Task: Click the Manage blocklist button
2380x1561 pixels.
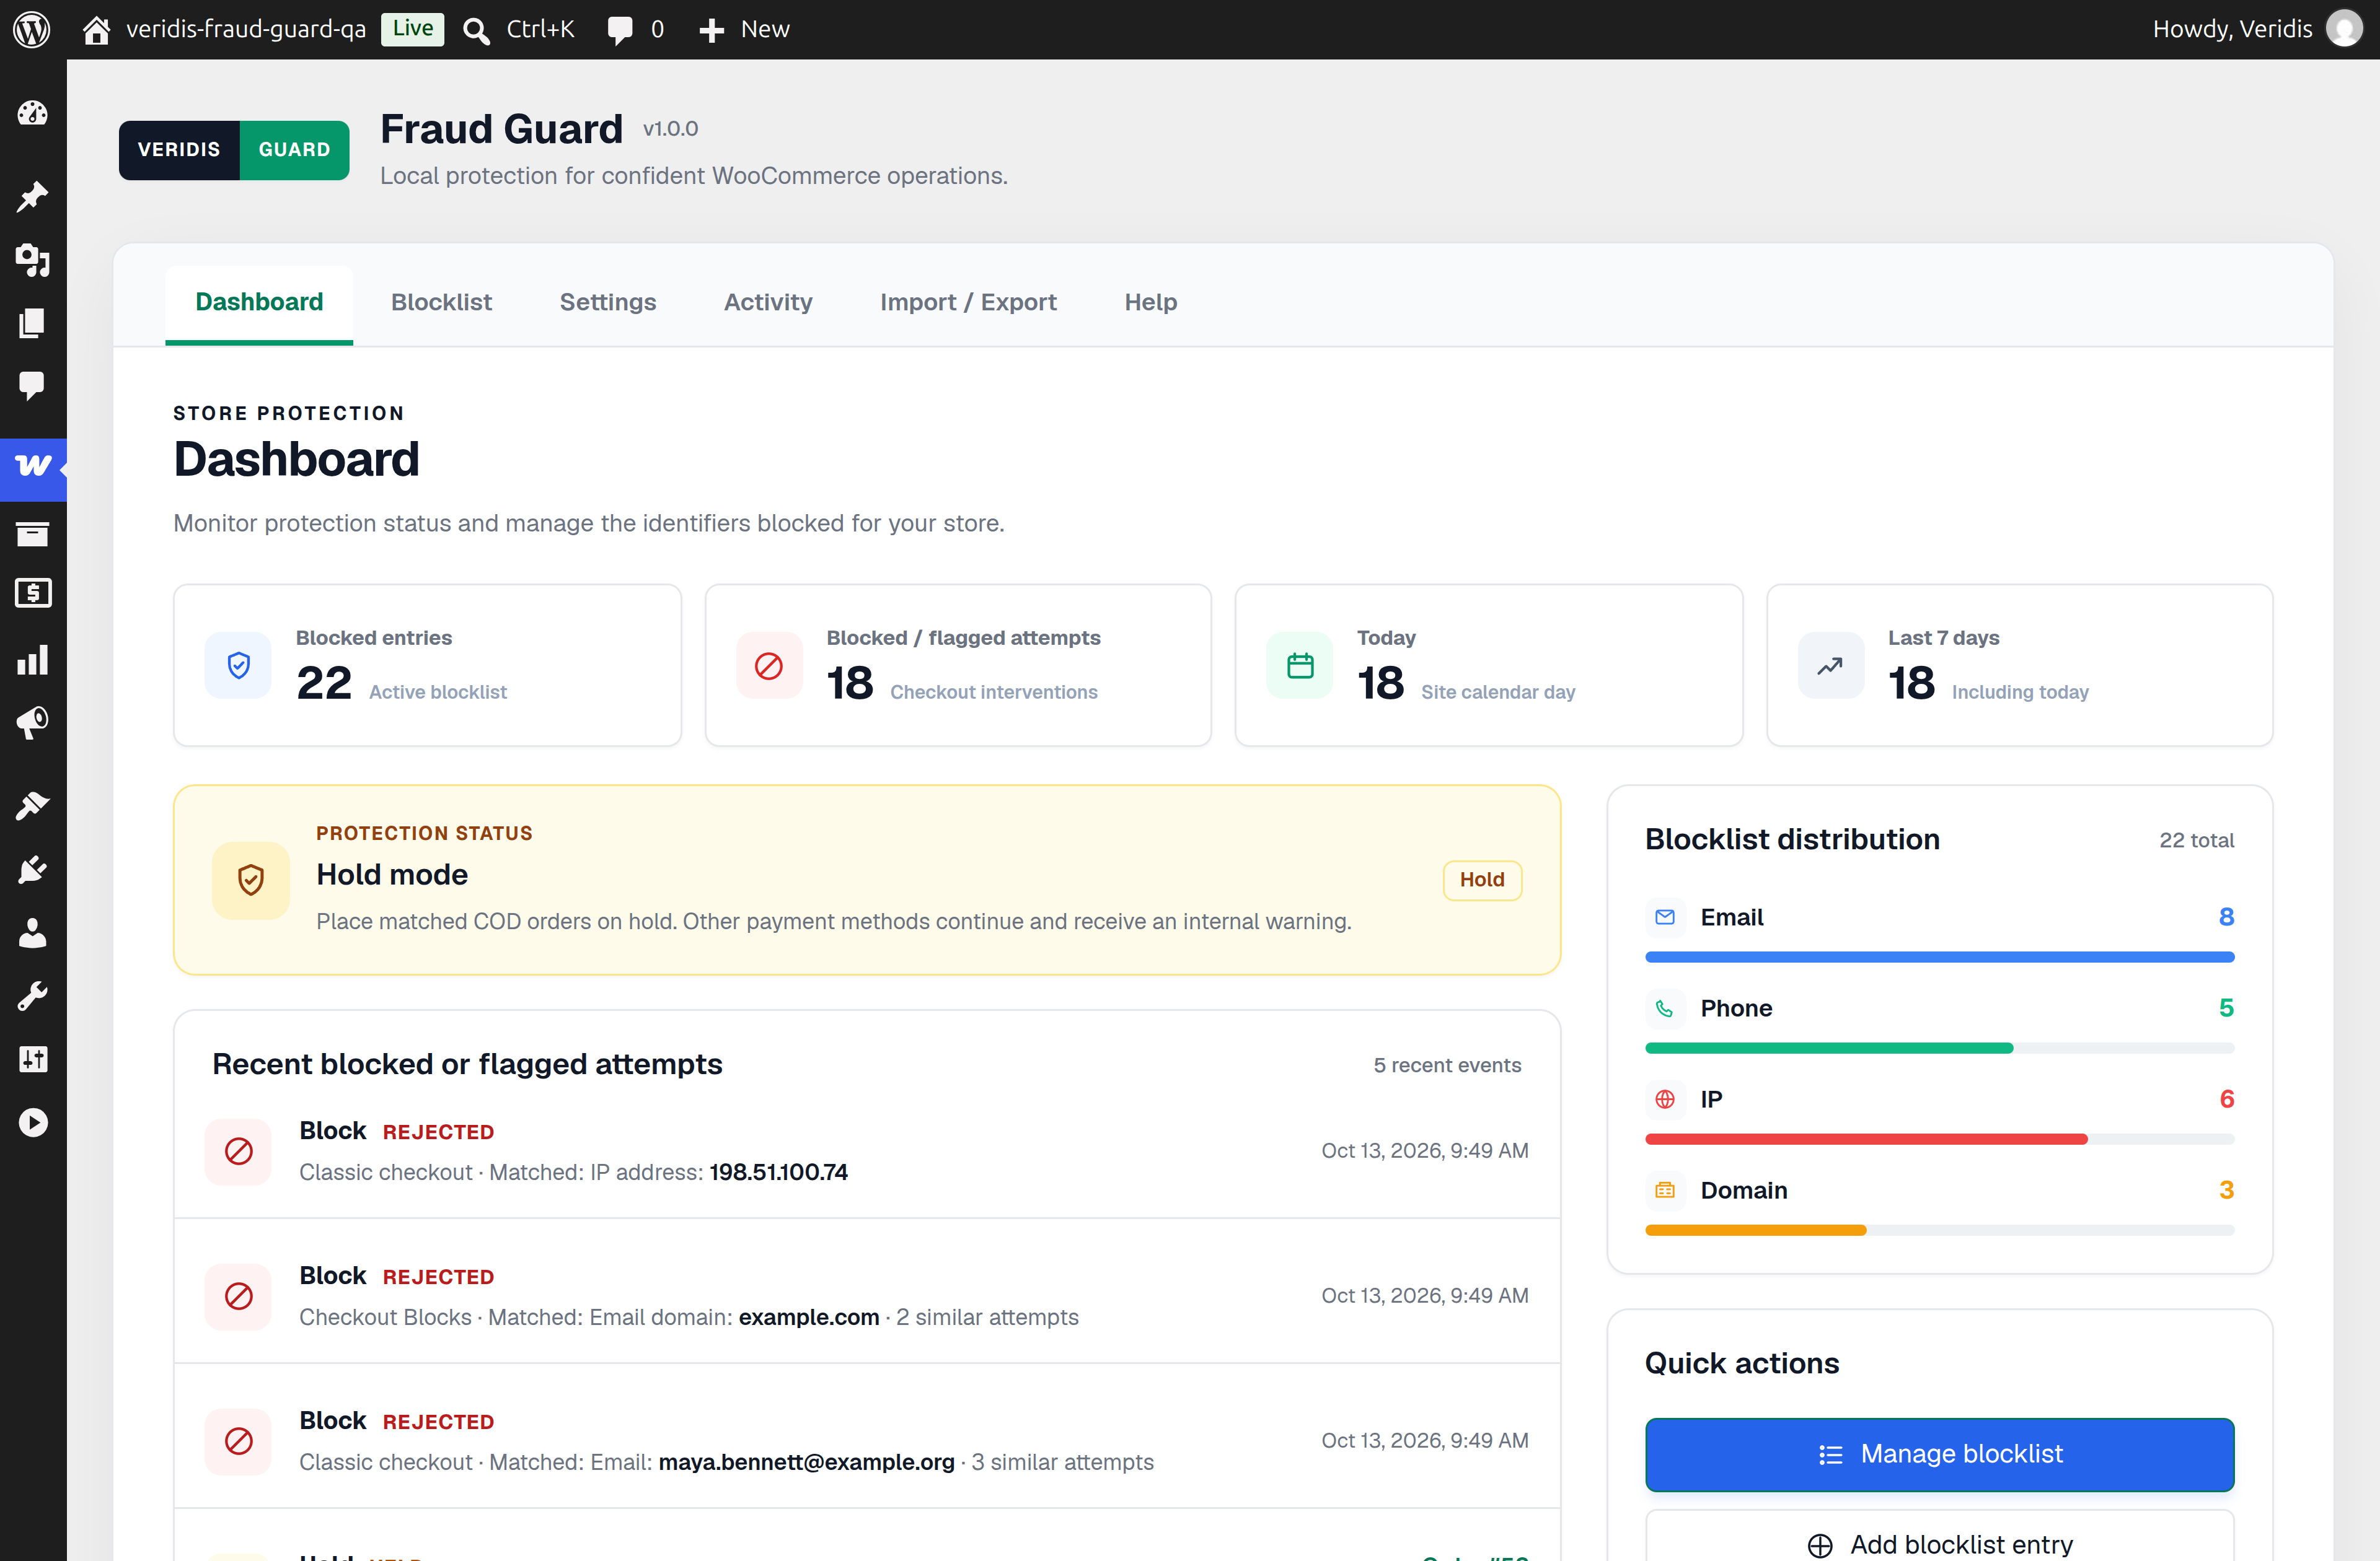Action: [1939, 1454]
